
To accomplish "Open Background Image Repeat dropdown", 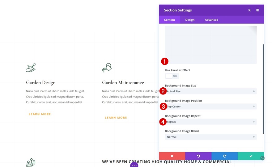I will [x=211, y=122].
